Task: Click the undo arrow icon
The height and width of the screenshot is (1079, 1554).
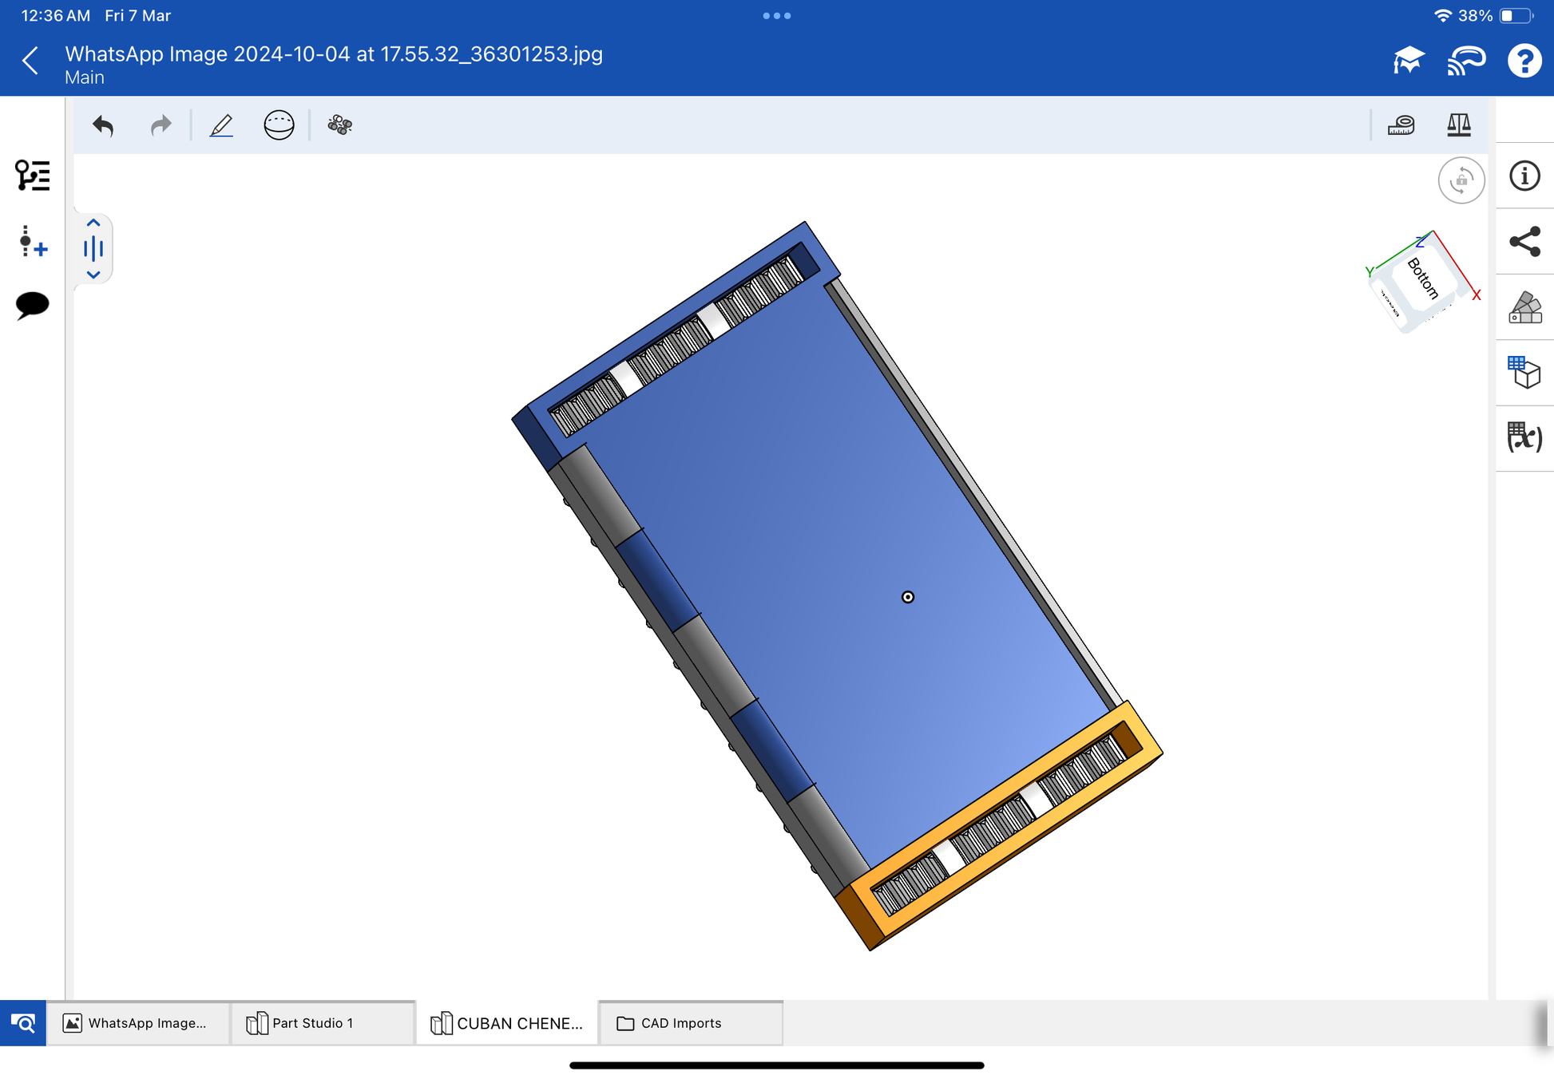Action: tap(103, 125)
